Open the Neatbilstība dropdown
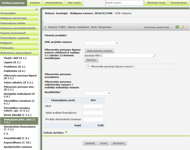190x150 pixels. click(98, 93)
